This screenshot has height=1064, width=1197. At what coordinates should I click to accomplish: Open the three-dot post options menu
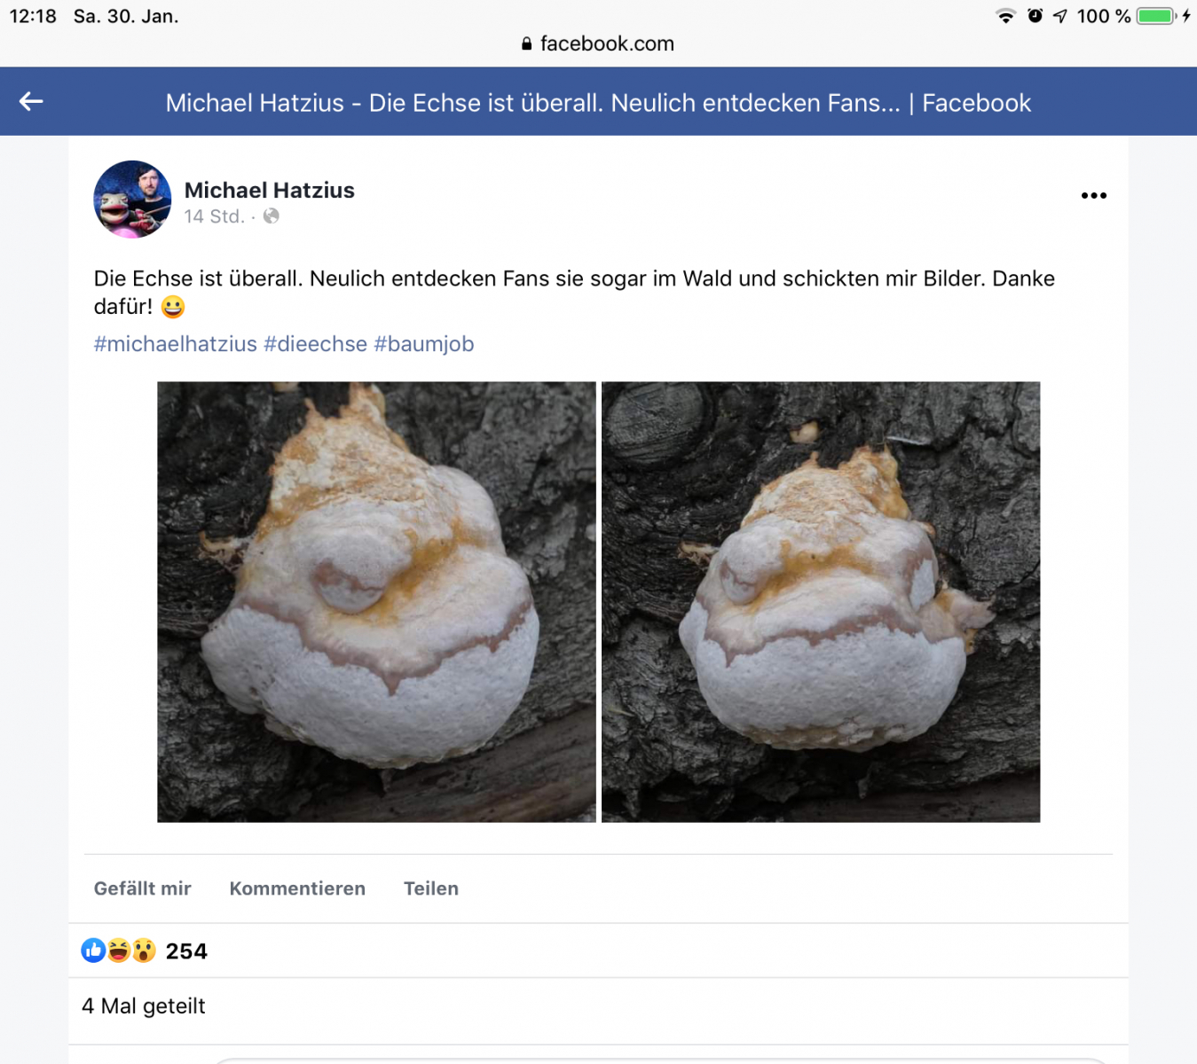(x=1093, y=195)
